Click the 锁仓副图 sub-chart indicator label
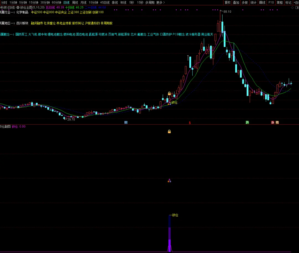The height and width of the screenshot is (253, 299). [5, 126]
